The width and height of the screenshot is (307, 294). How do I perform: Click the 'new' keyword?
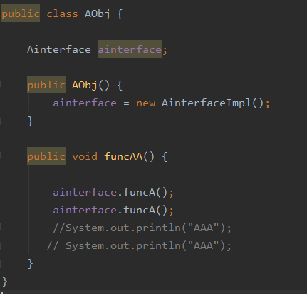146,103
